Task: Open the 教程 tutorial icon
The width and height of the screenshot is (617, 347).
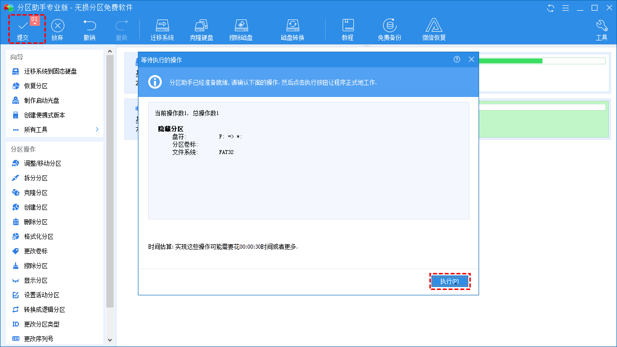Action: click(347, 29)
